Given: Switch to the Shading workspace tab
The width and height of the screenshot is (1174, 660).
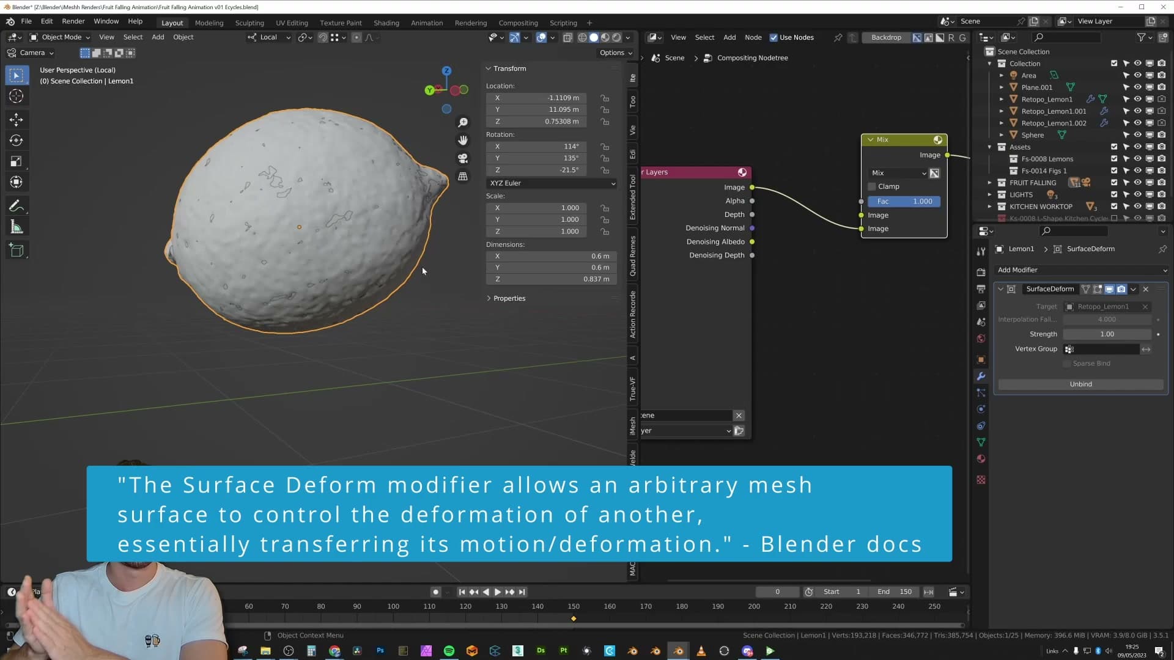Looking at the screenshot, I should point(386,23).
